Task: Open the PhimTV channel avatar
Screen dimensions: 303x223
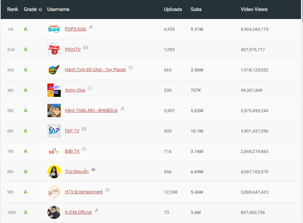Action: click(x=54, y=49)
